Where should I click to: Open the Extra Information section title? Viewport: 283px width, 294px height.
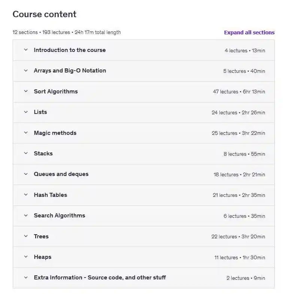pos(100,278)
